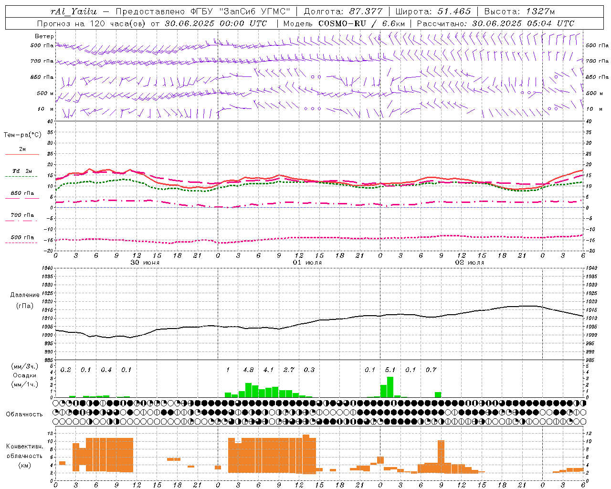
Task: Click the 700 гПа temperature legend entry
Action: coord(22,215)
